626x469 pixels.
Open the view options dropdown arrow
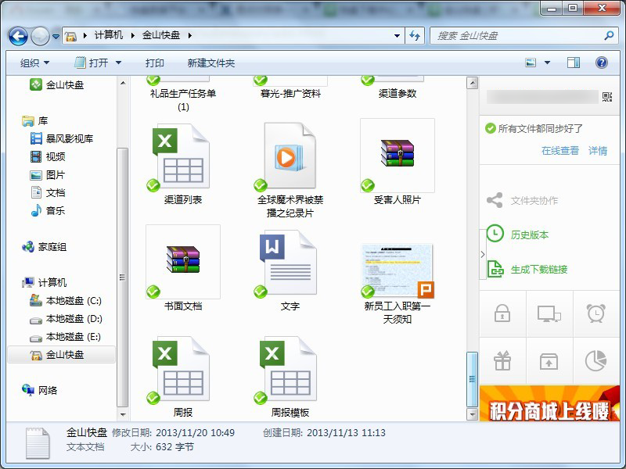coord(547,63)
